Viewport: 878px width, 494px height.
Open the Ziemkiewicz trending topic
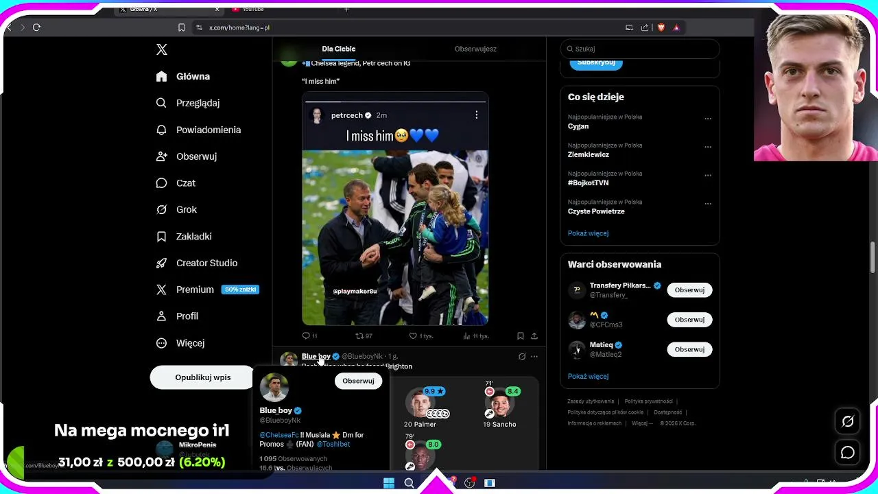point(589,154)
